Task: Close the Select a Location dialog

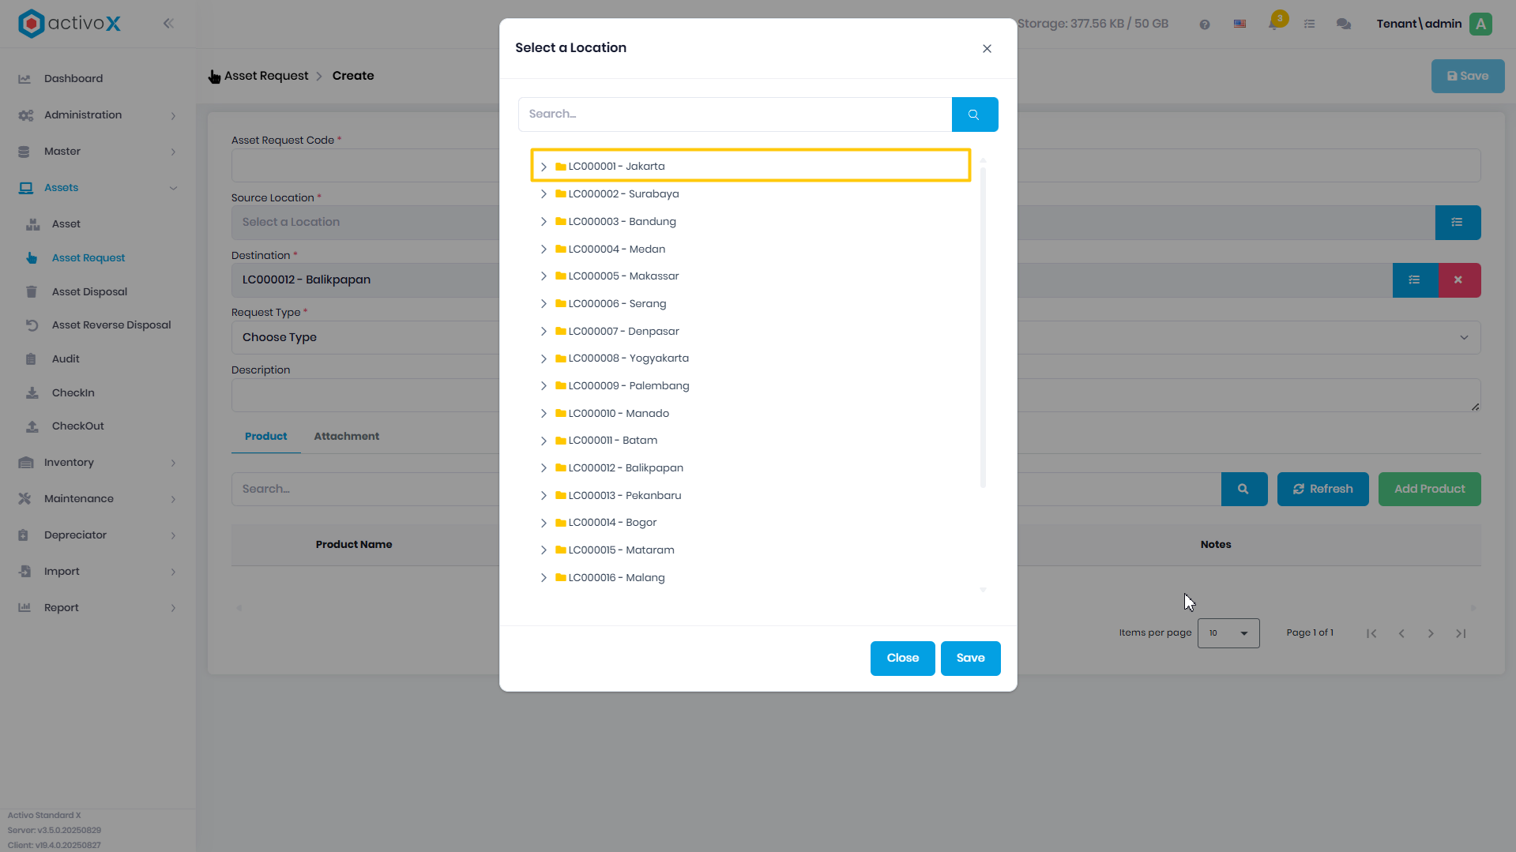Action: (987, 49)
